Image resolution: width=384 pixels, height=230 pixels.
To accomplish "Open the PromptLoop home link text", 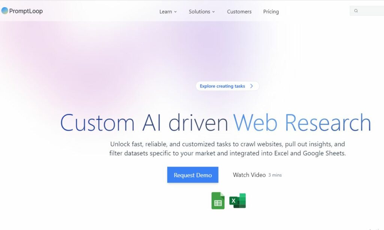I will coord(26,11).
